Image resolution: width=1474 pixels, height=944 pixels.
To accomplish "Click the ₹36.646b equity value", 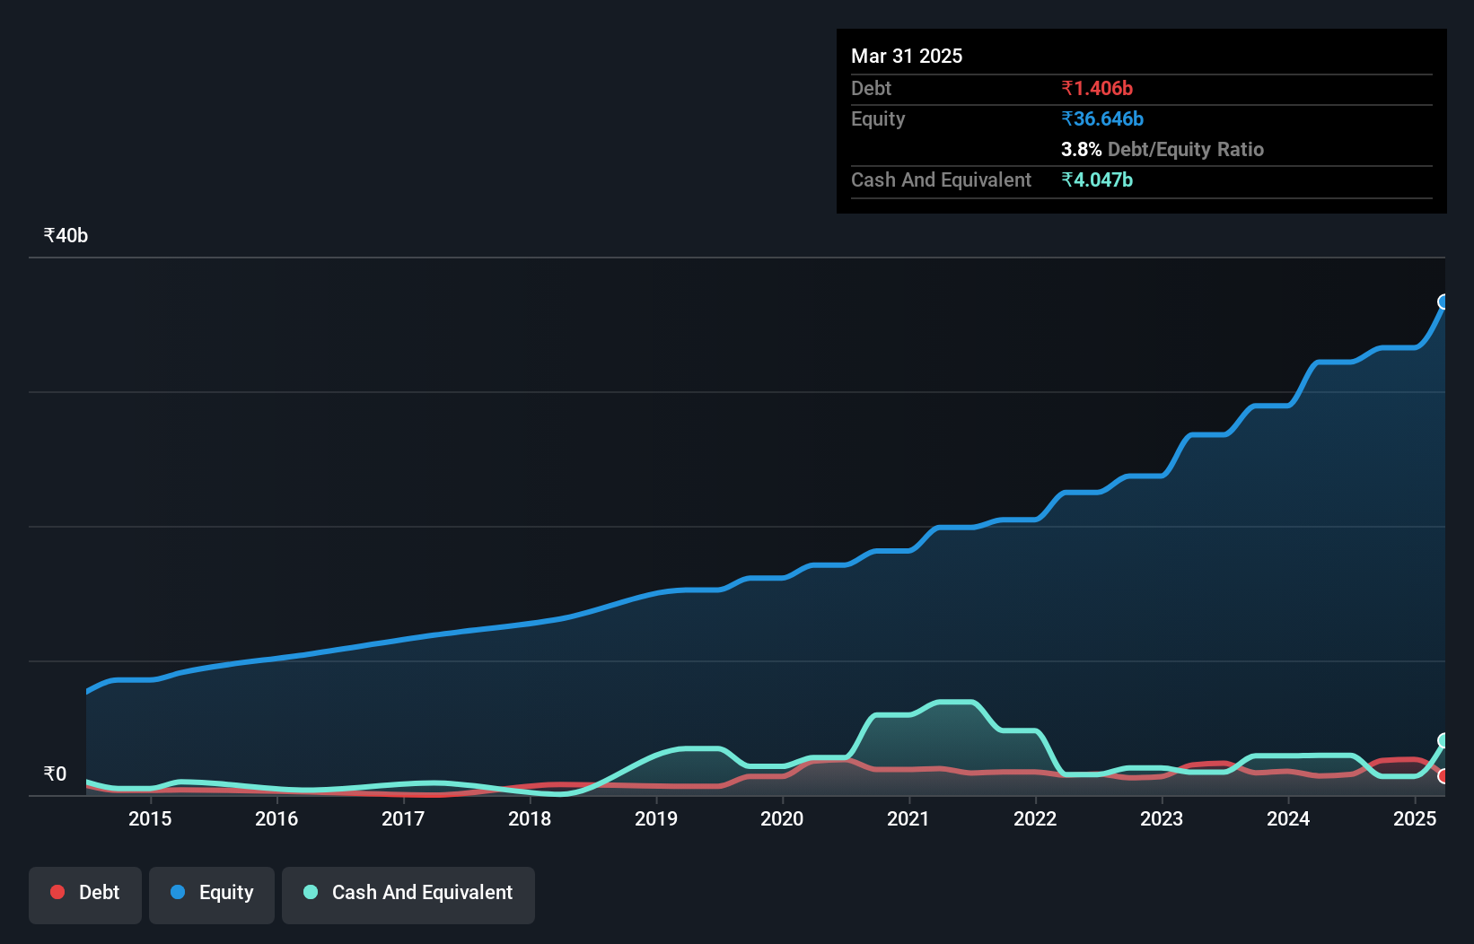I will tap(1102, 118).
